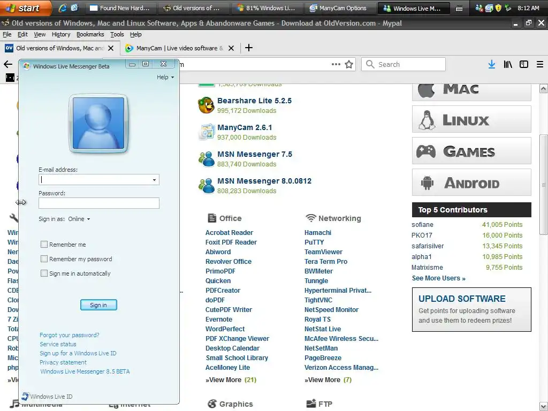Open the help menu in Mypal menu bar

point(135,34)
